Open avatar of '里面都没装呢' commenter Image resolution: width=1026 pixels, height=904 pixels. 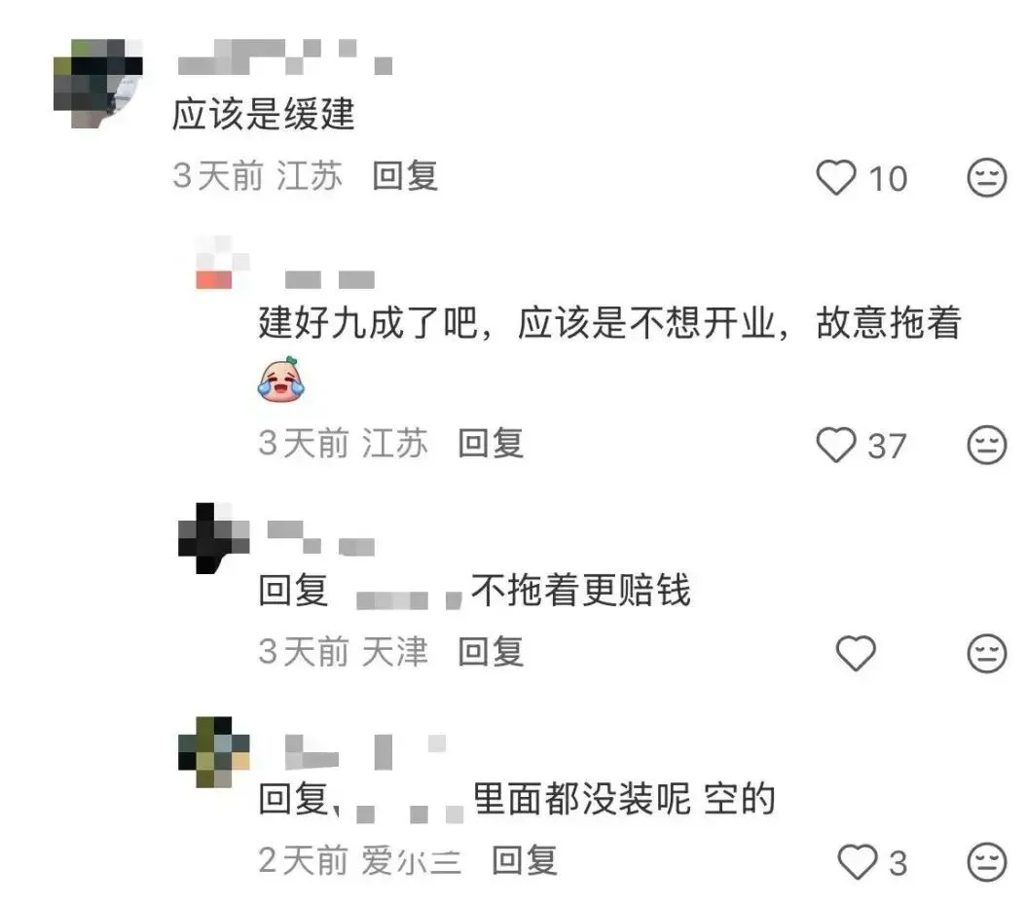[x=214, y=752]
